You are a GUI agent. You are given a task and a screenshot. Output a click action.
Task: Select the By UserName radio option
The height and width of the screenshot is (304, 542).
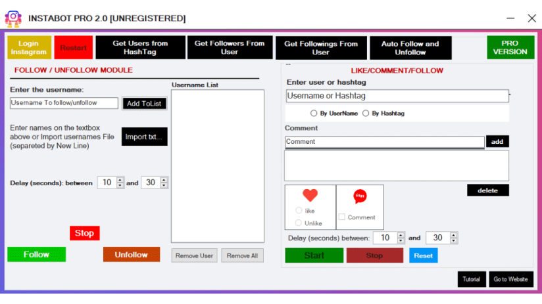tap(314, 113)
